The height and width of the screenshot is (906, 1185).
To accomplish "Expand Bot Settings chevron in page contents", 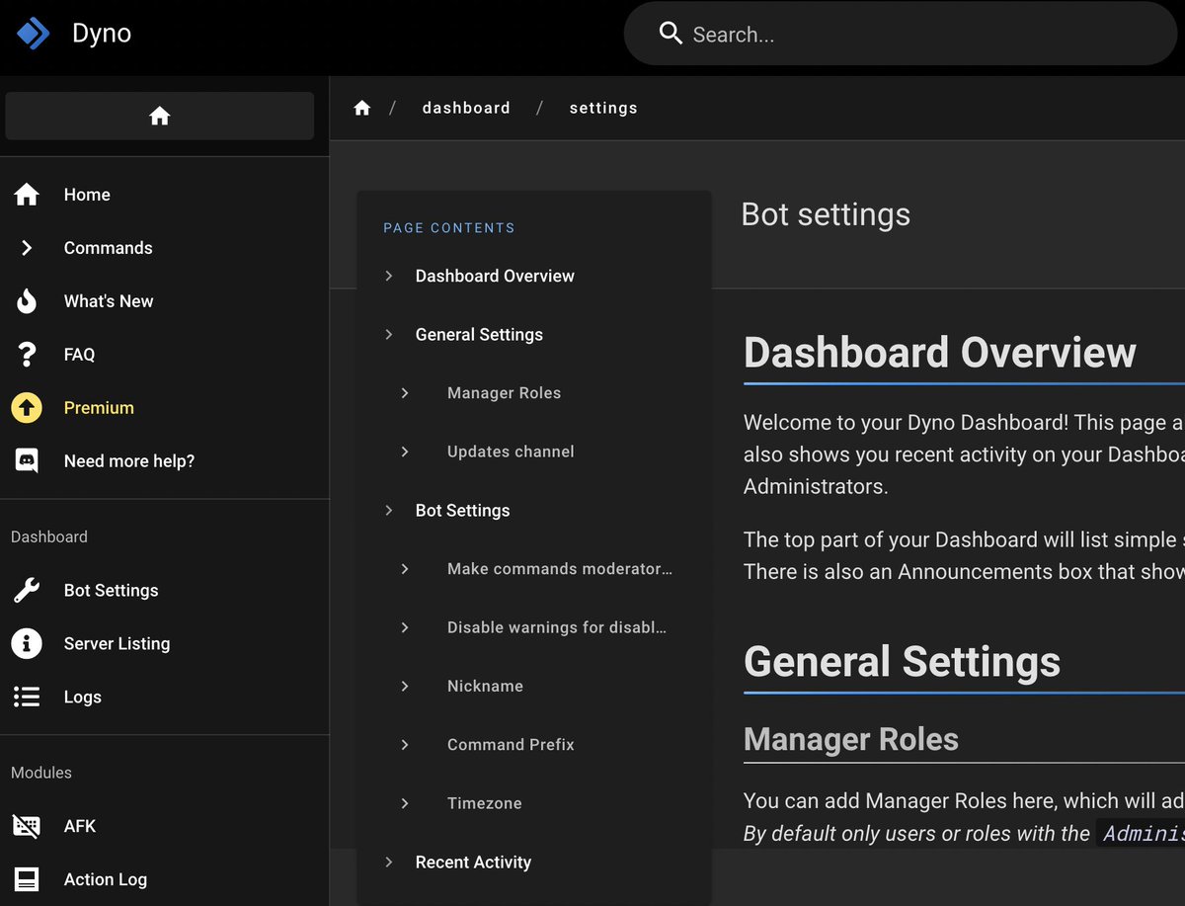I will 389,511.
